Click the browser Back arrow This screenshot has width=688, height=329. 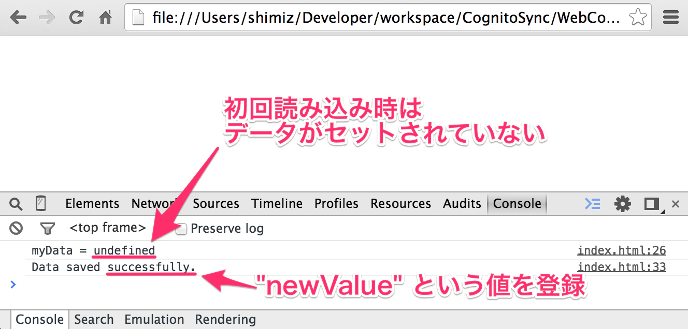click(18, 19)
